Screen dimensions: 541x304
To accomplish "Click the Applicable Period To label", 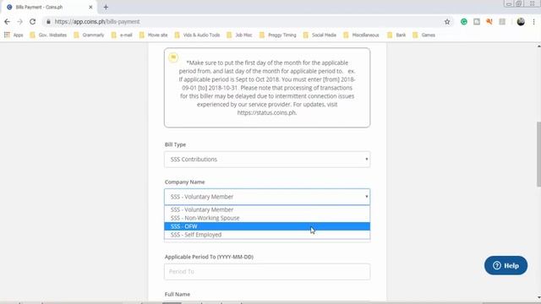I will pyautogui.click(x=209, y=257).
